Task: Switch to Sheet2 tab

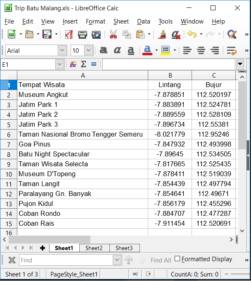Action: pos(94,248)
